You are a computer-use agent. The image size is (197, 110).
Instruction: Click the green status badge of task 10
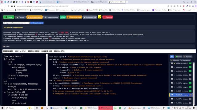point(190,71)
